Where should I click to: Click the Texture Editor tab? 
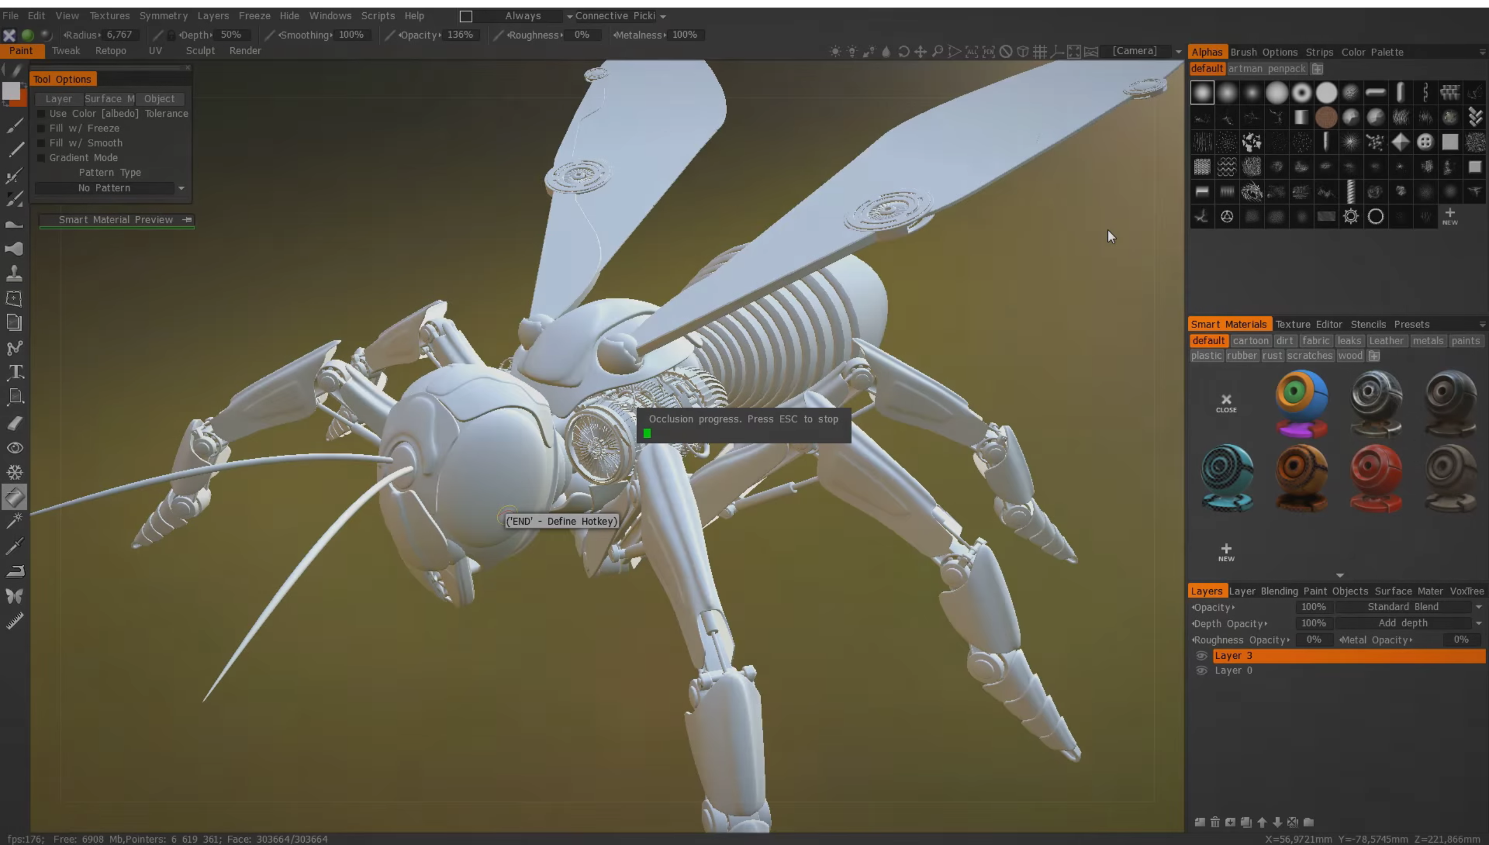click(x=1308, y=325)
